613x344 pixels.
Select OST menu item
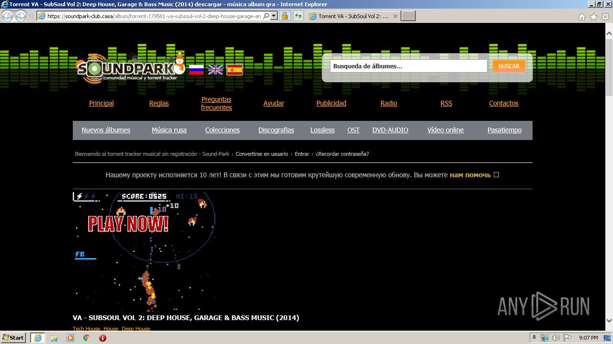353,130
